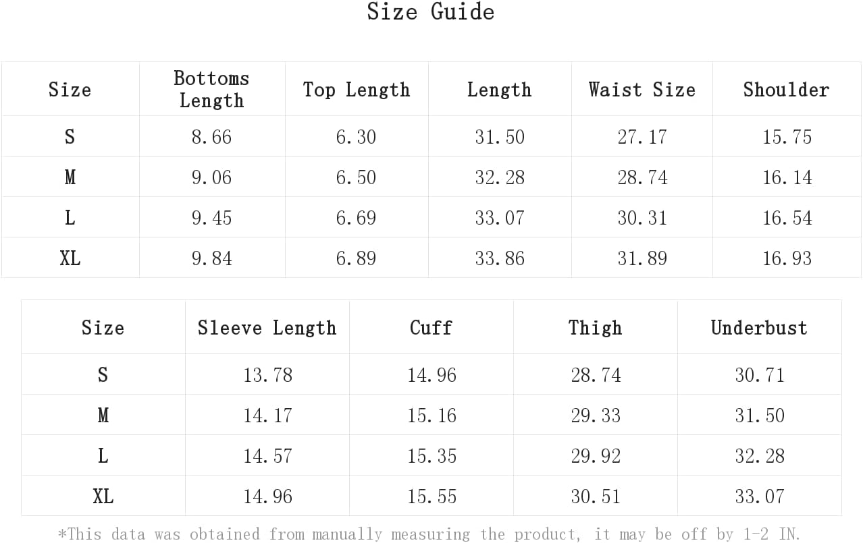Click the 15.55 cuff value

click(431, 496)
